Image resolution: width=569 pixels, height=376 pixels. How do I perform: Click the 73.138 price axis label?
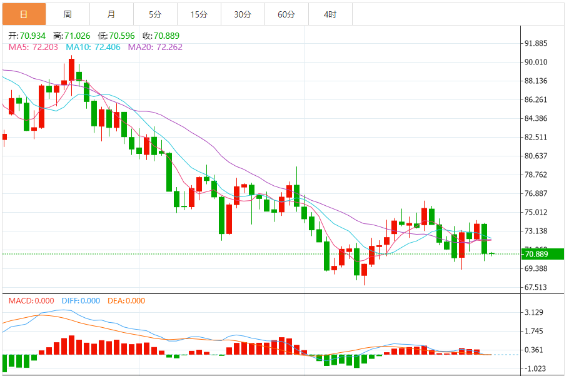(536, 231)
